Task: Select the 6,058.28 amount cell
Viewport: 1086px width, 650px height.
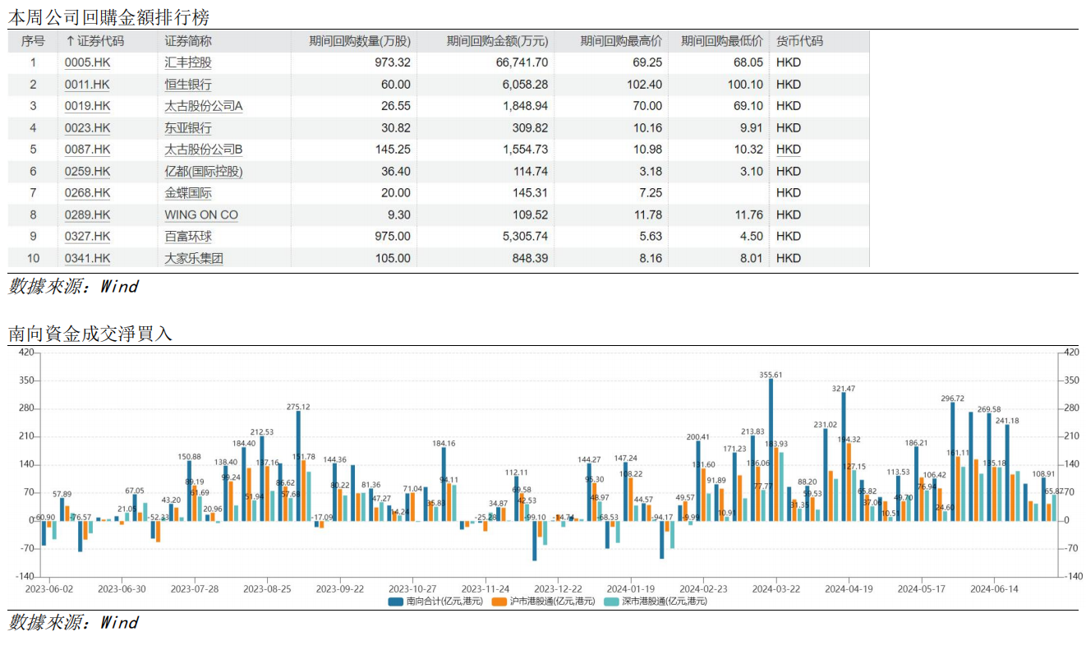Action: click(x=525, y=85)
